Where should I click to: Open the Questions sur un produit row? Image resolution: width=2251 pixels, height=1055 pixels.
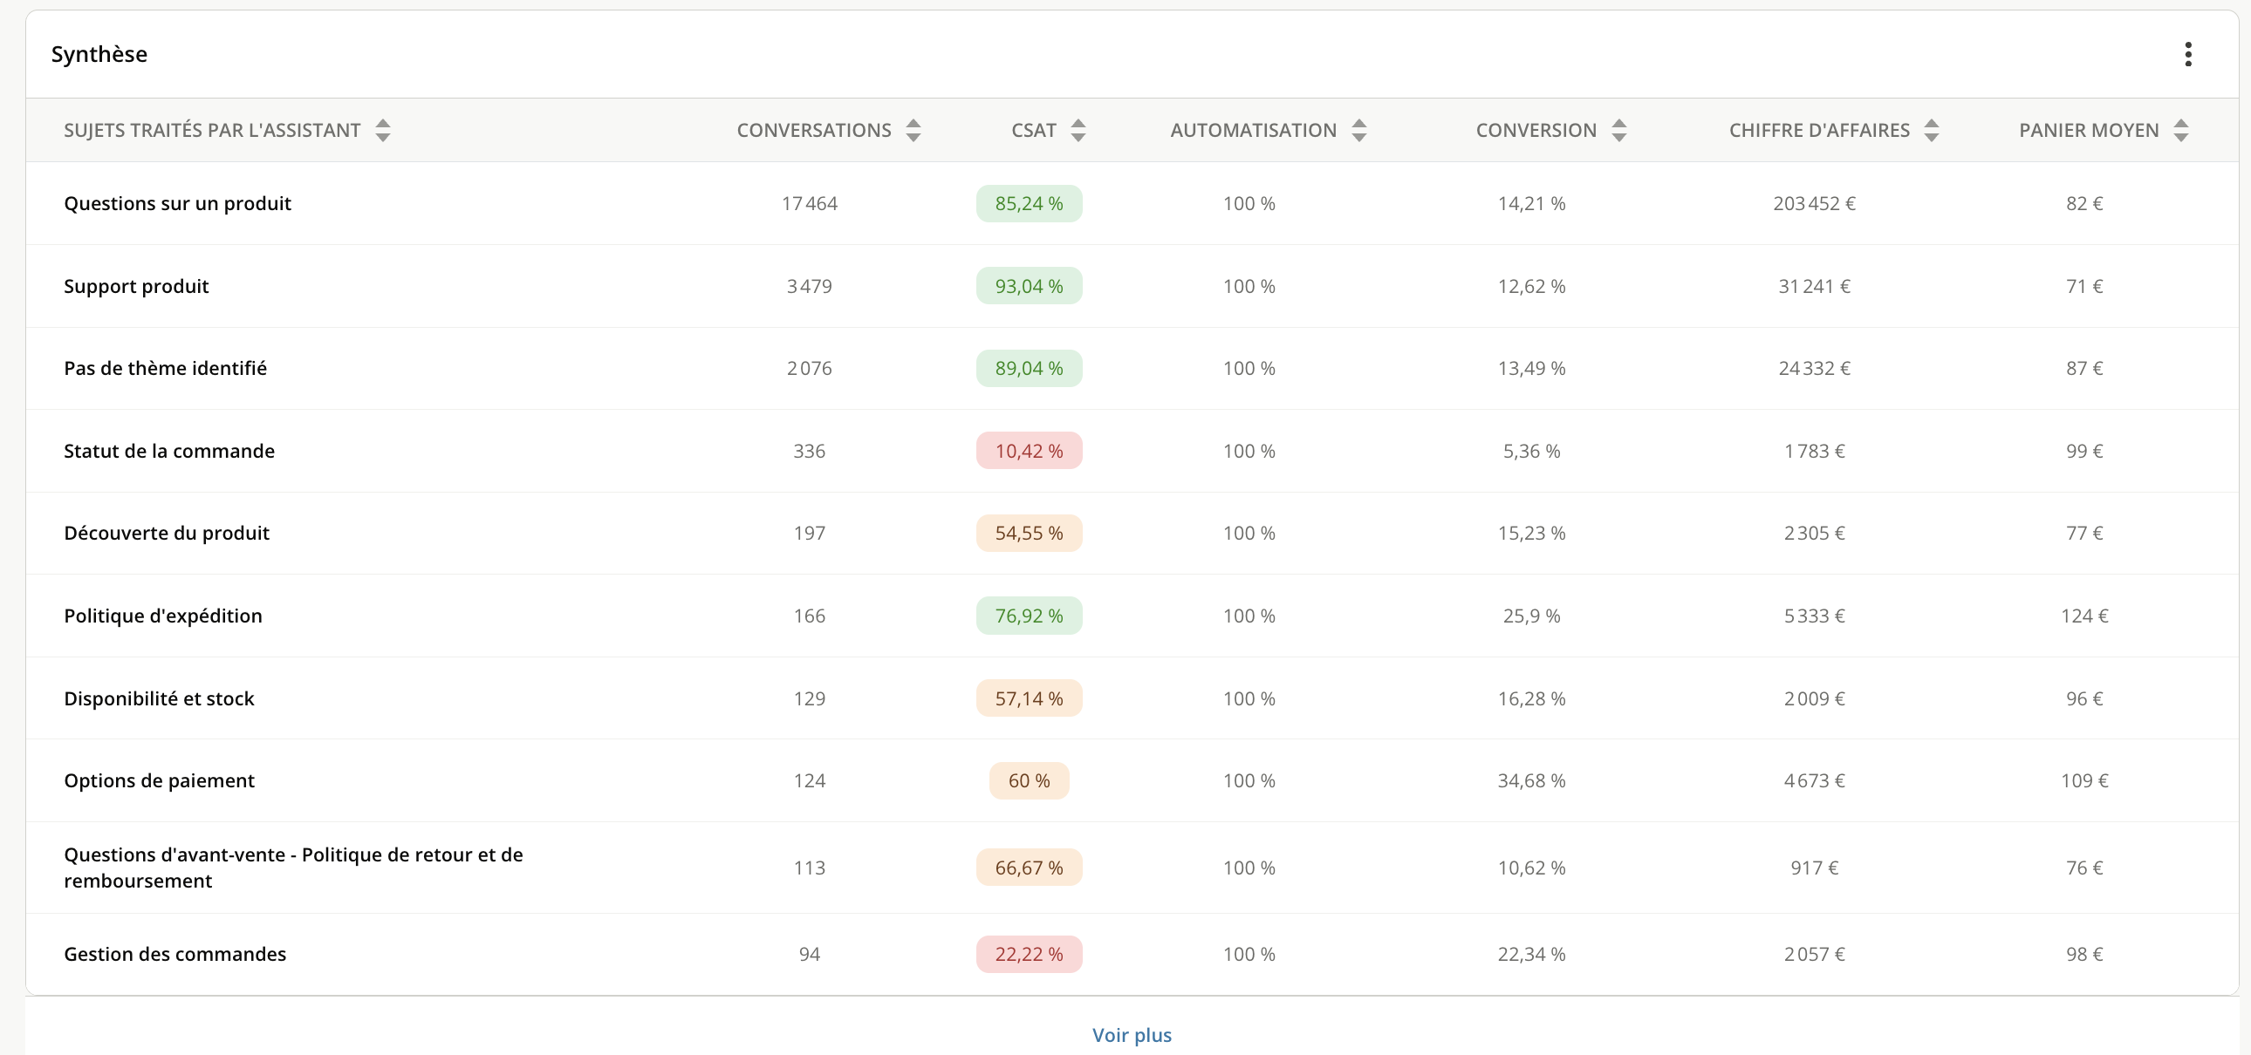(x=177, y=203)
